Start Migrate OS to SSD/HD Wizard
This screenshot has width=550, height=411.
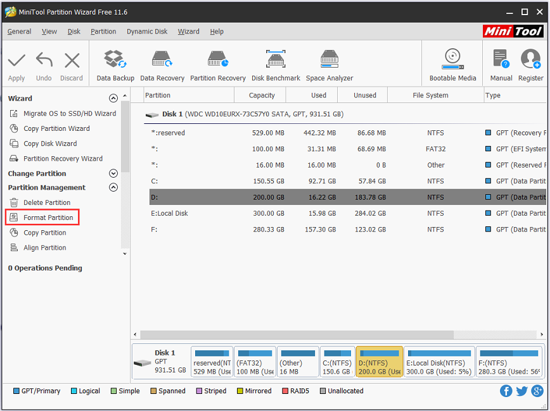click(x=63, y=113)
